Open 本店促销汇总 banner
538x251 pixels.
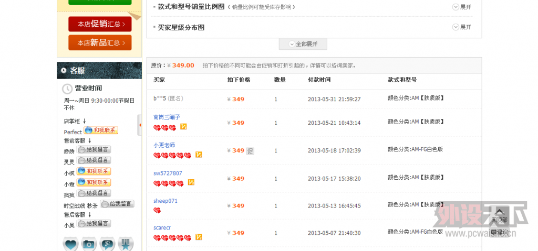100,24
